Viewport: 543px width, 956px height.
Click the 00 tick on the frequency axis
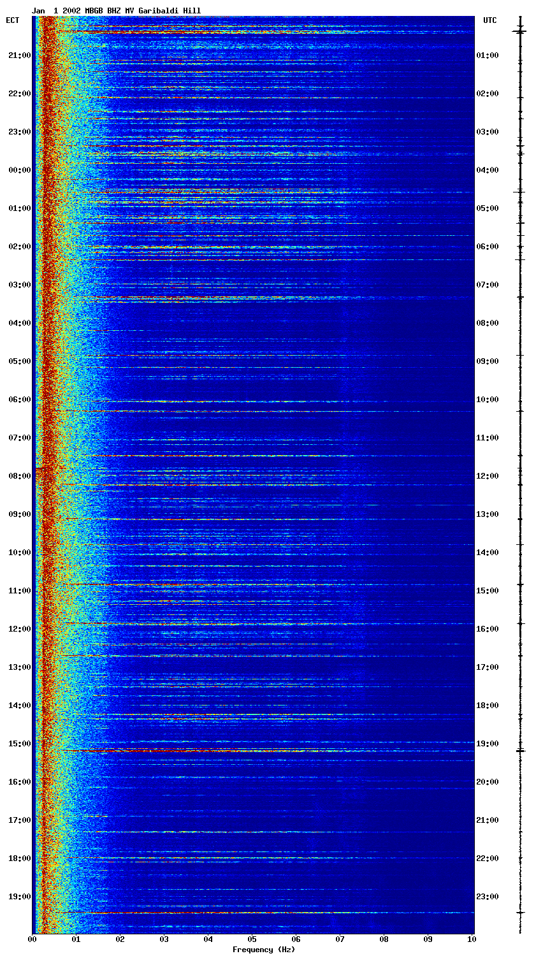(32, 939)
